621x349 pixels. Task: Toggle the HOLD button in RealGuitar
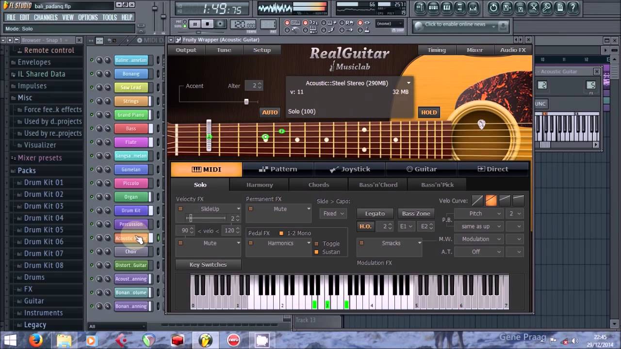pos(429,112)
